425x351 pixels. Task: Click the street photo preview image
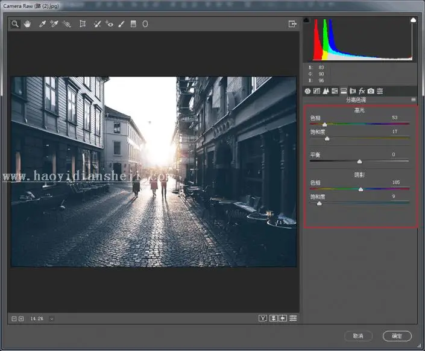tap(154, 172)
